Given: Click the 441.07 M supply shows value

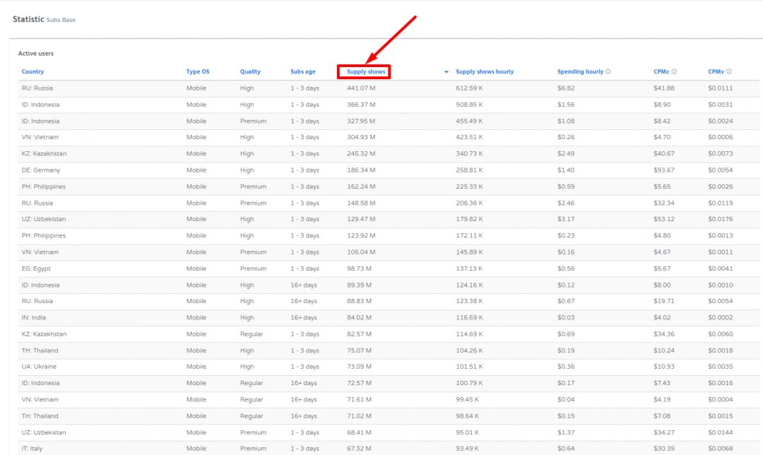Looking at the screenshot, I should pyautogui.click(x=361, y=88).
